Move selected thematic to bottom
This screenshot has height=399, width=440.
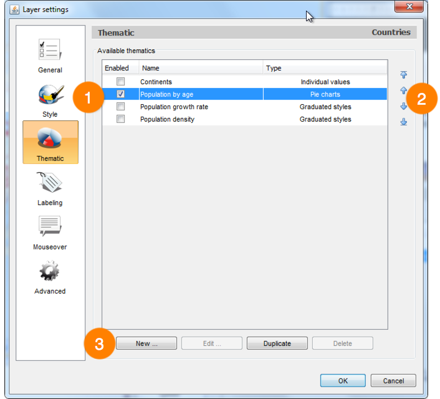403,122
